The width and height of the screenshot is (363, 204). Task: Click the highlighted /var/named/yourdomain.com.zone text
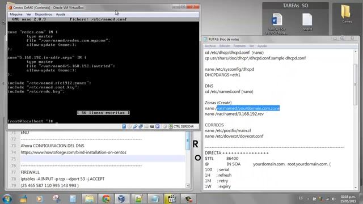click(x=248, y=108)
